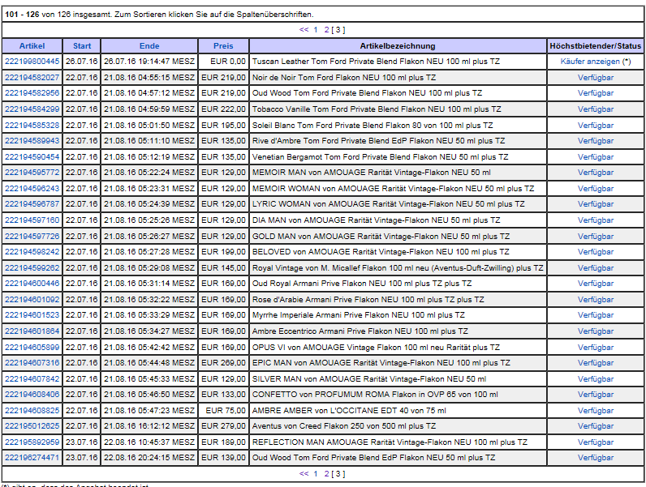Click the bottom '<<' previous page link

304,474
